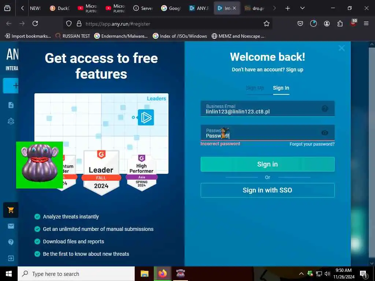
Task: Click the ANY.RUN new task plus button
Action: 11,86
